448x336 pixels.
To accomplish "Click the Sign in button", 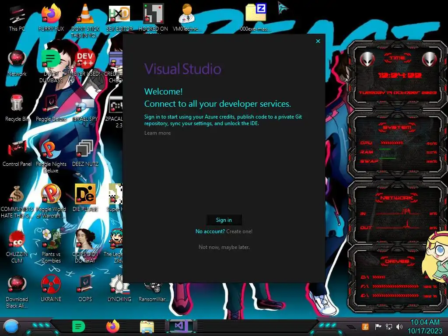I will [224, 220].
